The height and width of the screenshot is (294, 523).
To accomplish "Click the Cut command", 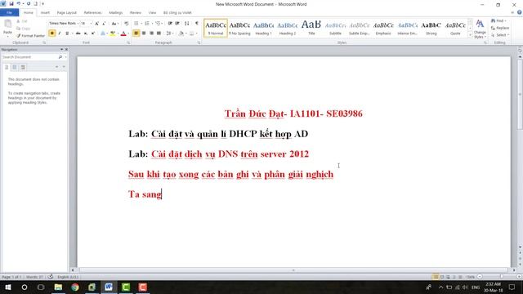I will tap(22, 21).
